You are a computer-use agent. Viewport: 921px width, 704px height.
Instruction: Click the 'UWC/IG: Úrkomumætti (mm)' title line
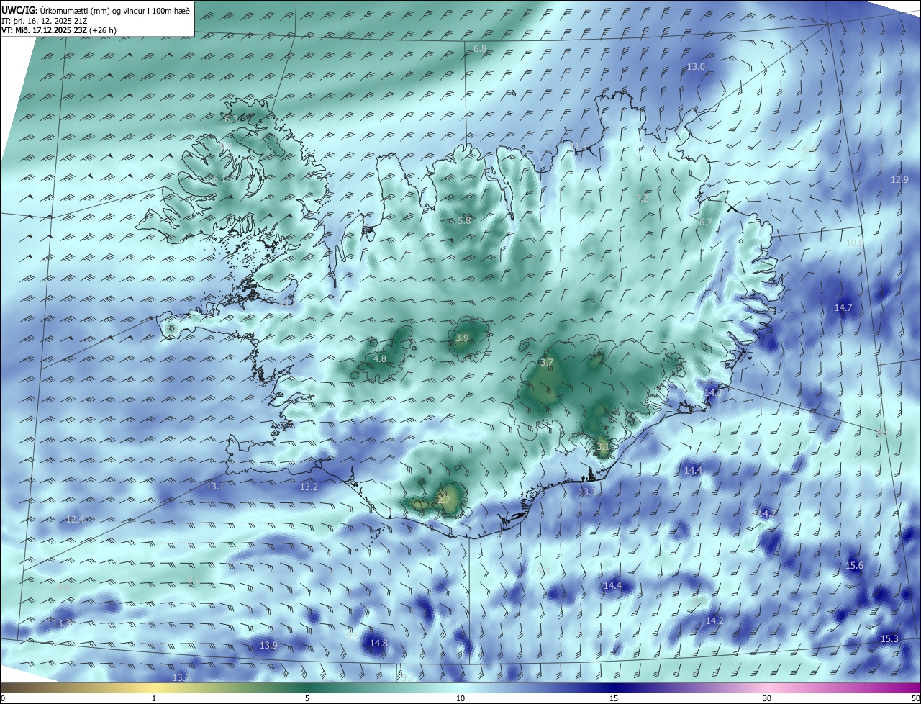[x=96, y=11]
